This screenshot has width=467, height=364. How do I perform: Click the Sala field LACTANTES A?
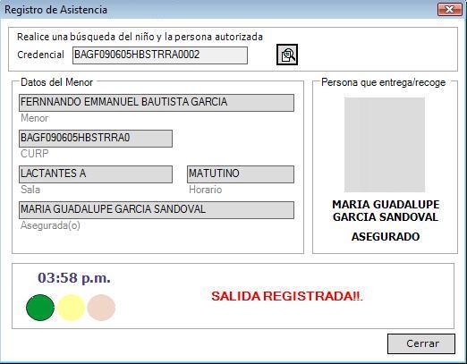tap(96, 174)
